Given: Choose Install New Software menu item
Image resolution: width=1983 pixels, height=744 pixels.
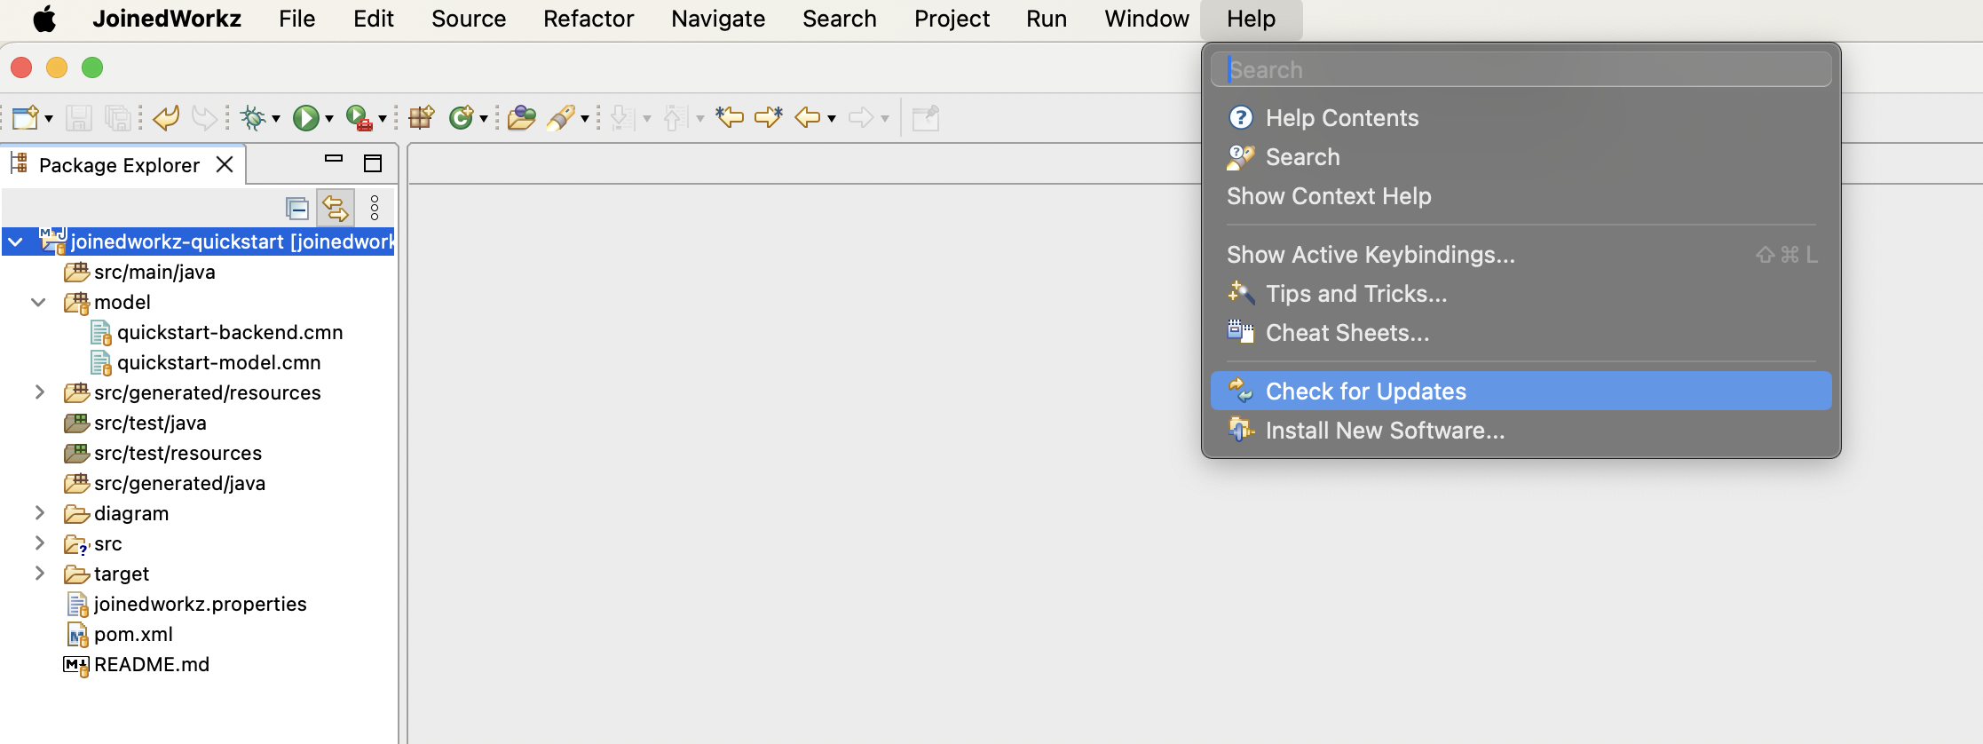Looking at the screenshot, I should tap(1385, 431).
